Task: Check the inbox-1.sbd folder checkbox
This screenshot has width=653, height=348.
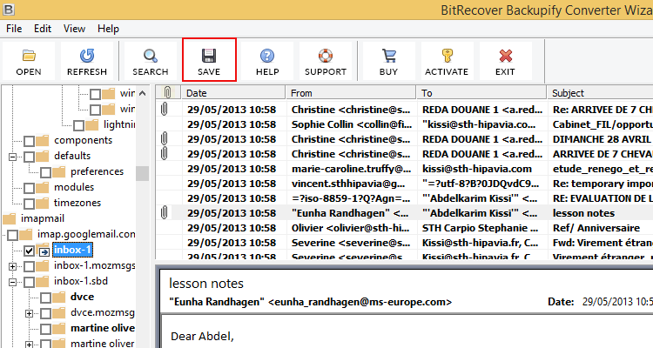Action: [29, 282]
